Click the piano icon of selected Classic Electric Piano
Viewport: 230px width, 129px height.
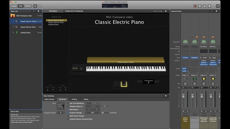(x=17, y=21)
